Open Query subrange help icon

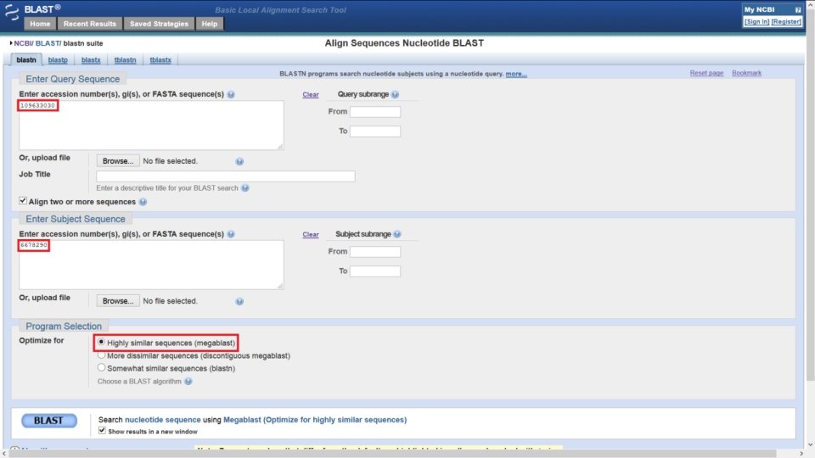395,94
